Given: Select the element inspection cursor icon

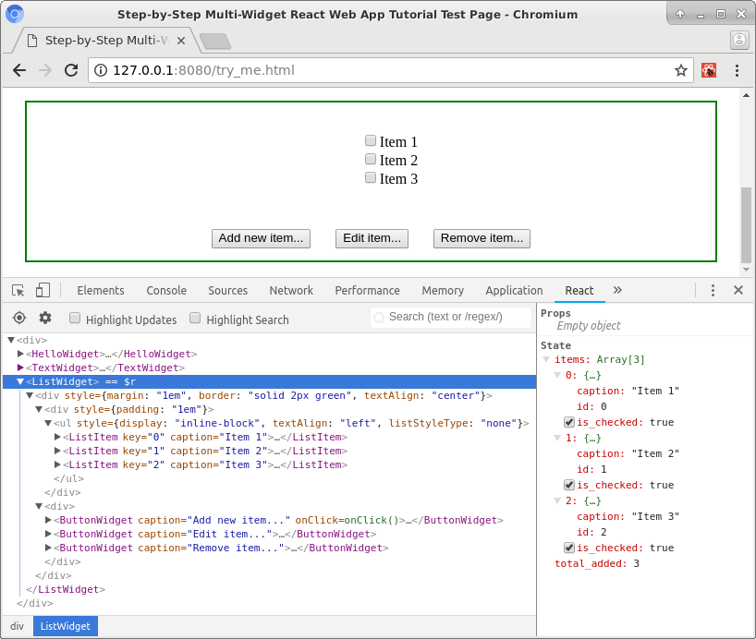Looking at the screenshot, I should point(17,290).
